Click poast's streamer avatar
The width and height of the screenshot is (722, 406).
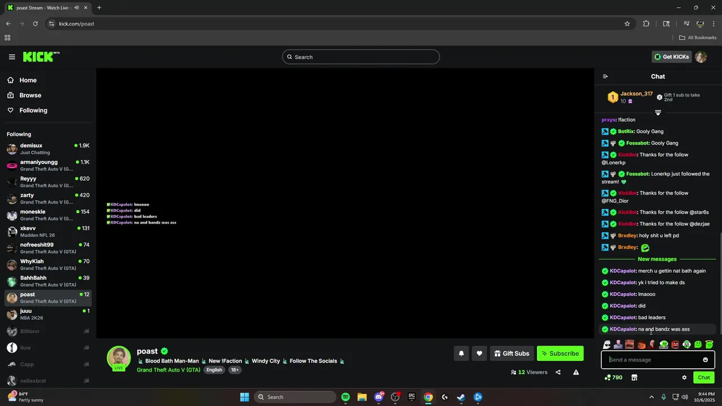click(x=118, y=358)
